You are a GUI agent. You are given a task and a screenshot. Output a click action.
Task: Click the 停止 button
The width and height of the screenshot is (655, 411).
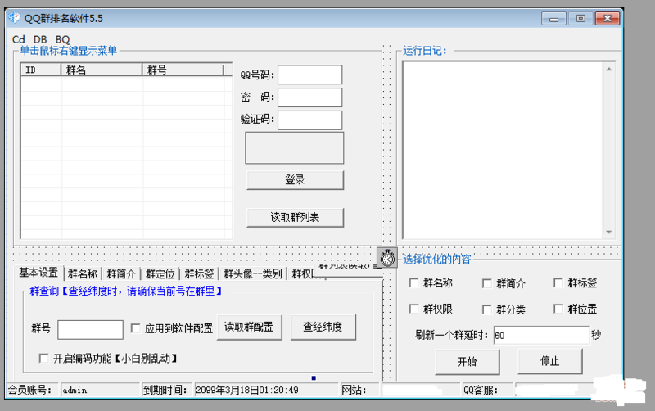pyautogui.click(x=549, y=361)
